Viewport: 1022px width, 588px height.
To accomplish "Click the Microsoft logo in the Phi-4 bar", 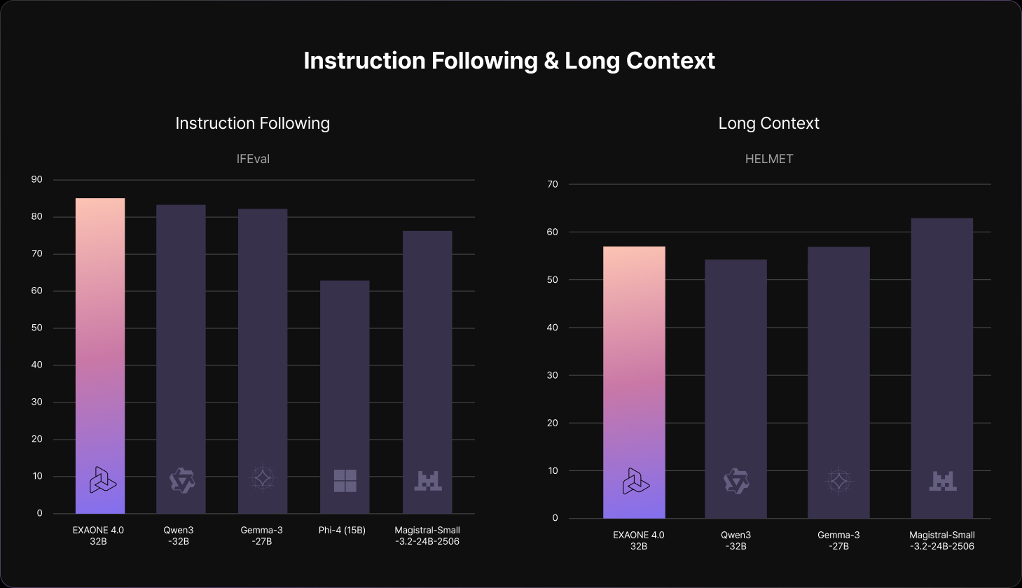I will pyautogui.click(x=345, y=481).
